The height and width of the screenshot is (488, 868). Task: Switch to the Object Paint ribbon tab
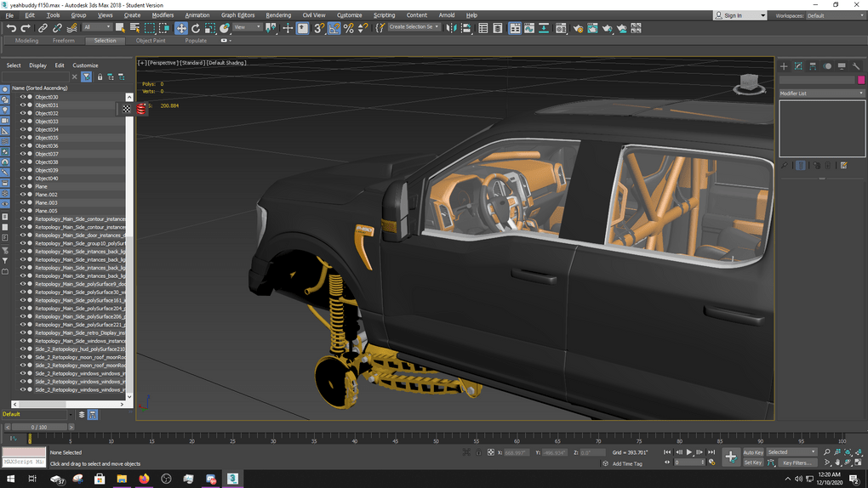click(151, 41)
